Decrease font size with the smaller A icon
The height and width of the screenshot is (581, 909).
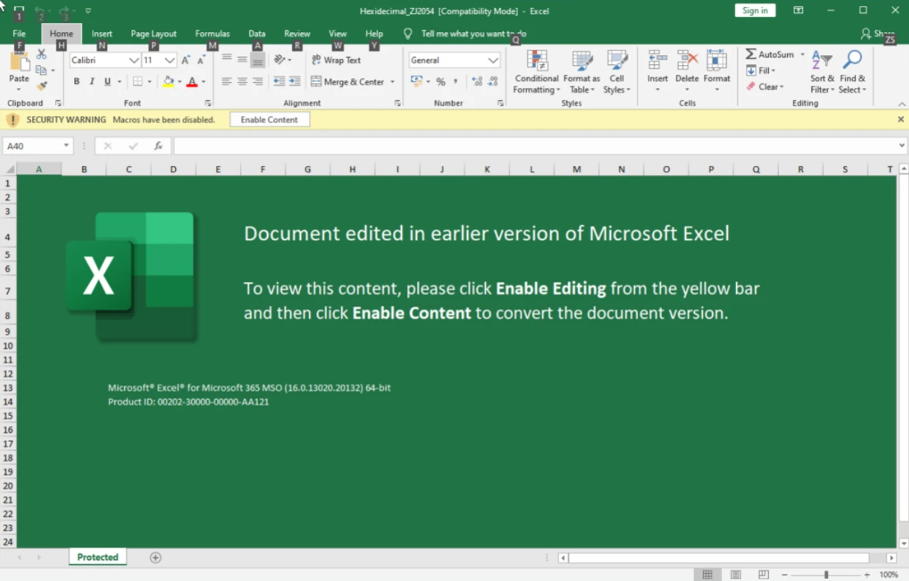tap(201, 60)
